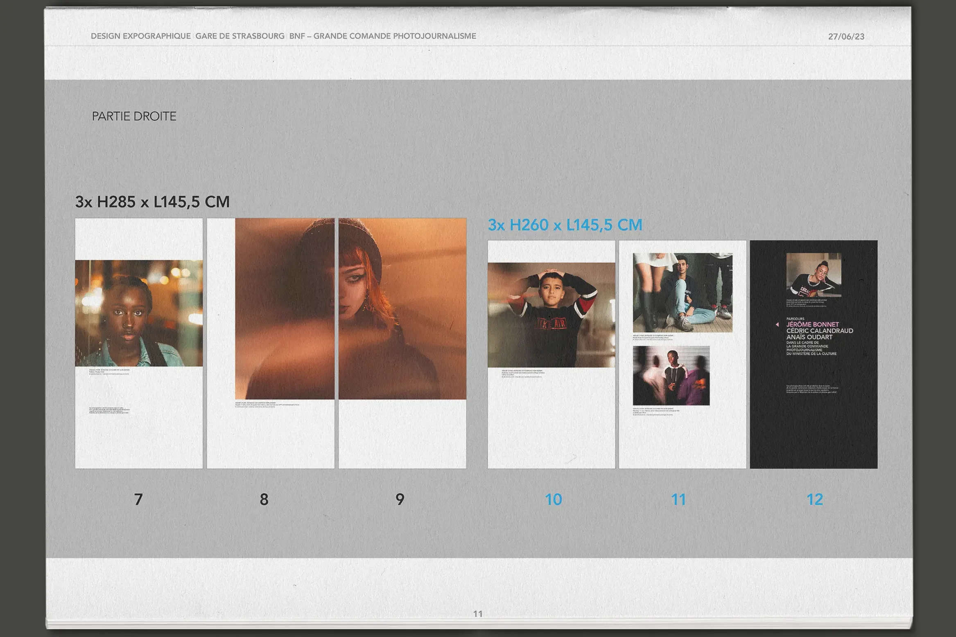Click the blue '3x H260 x L145,5 CM' label
The image size is (956, 637).
(x=565, y=225)
